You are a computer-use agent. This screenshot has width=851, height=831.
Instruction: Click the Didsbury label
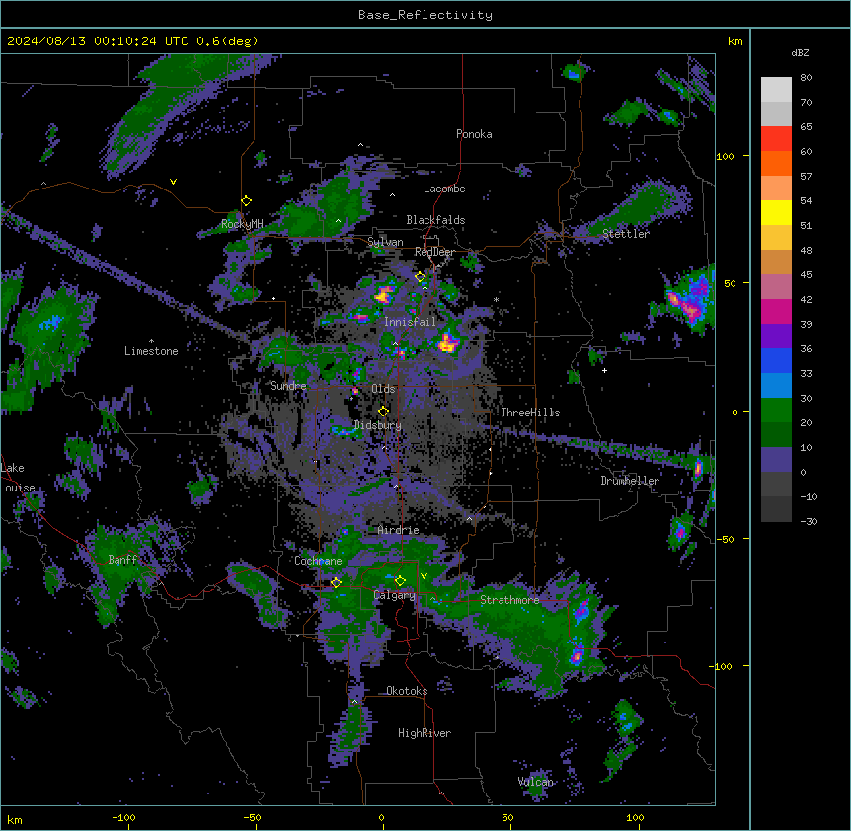click(x=378, y=425)
